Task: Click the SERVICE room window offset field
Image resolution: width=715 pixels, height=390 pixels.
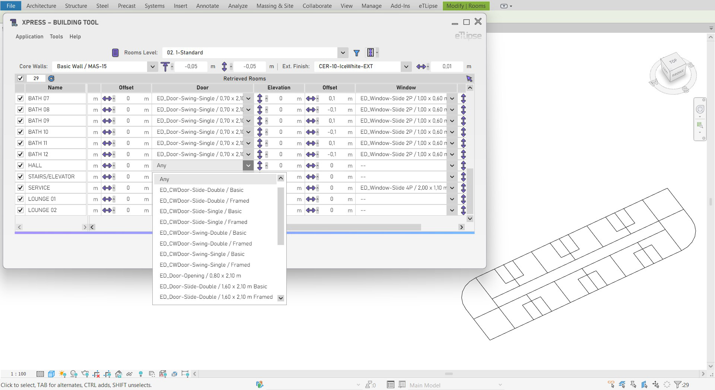Action: (x=331, y=188)
